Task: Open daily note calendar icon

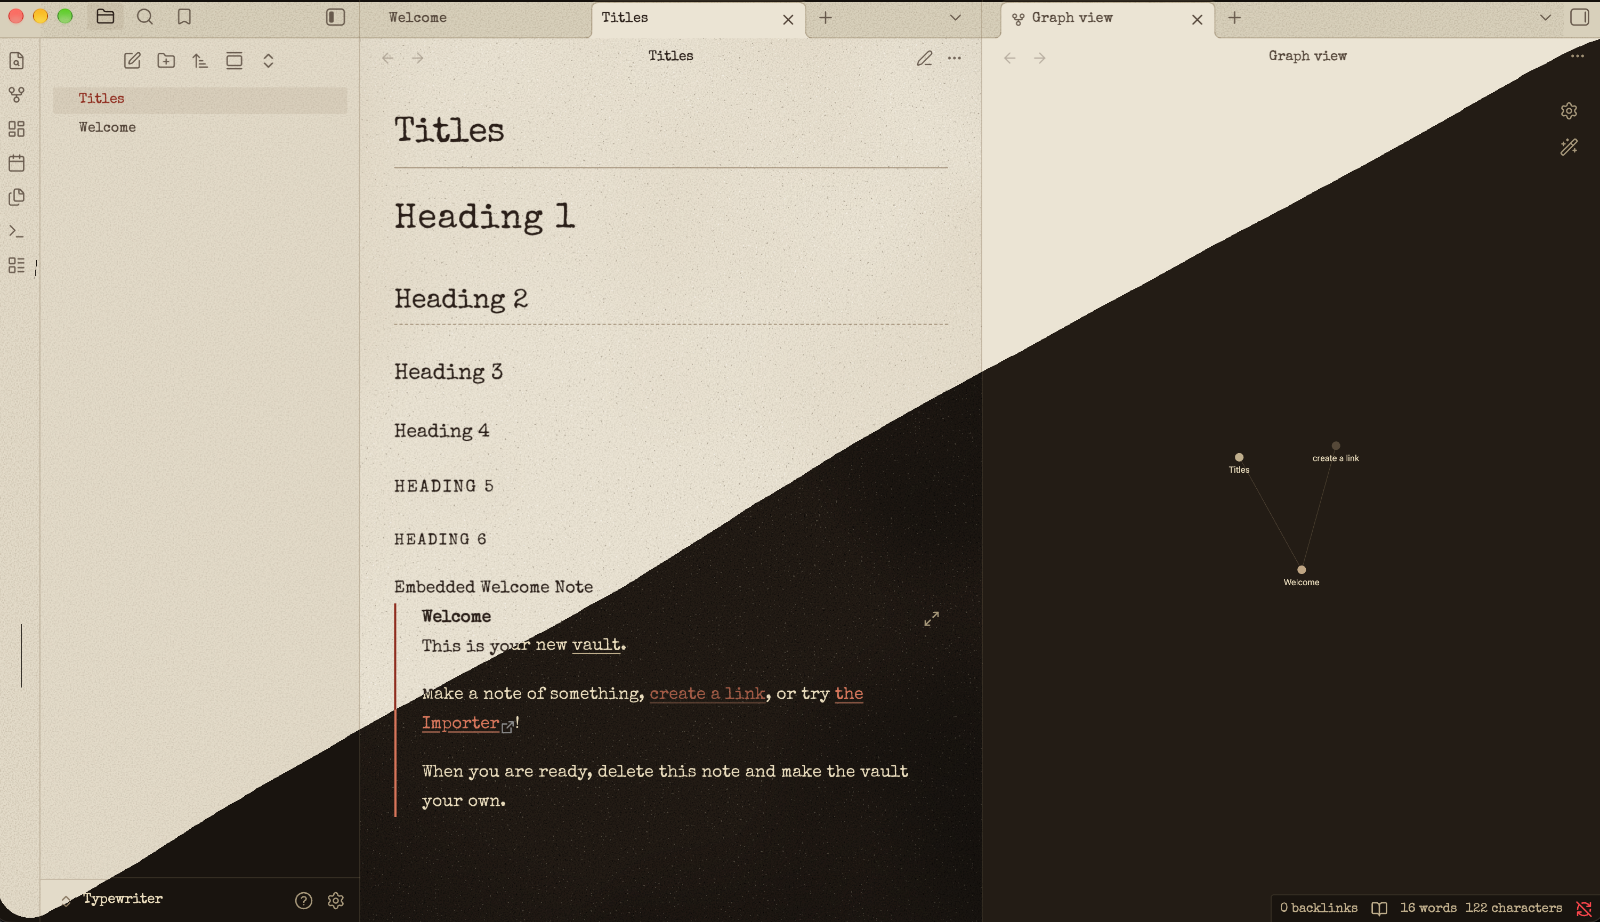Action: pos(17,164)
